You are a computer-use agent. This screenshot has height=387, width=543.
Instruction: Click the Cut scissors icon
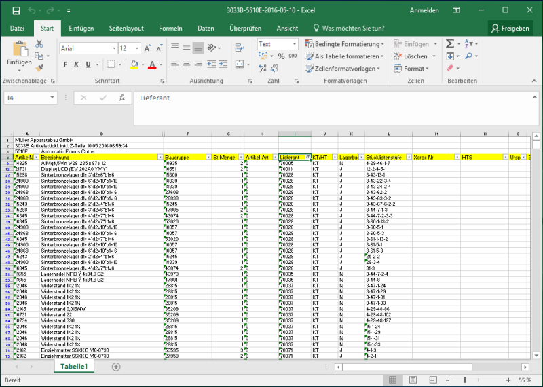tap(39, 44)
